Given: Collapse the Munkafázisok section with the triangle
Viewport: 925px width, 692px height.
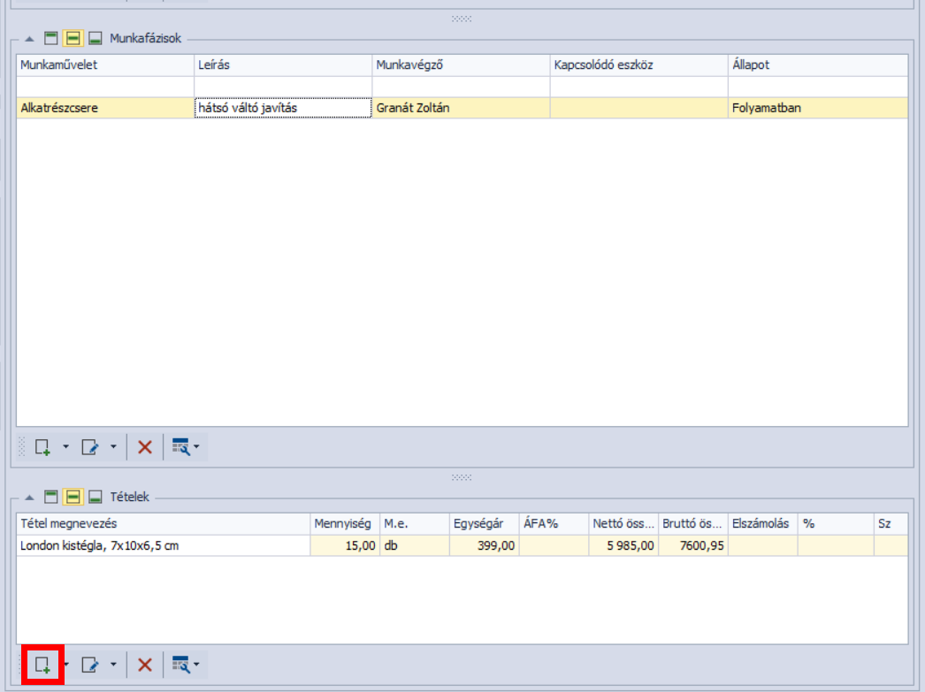Looking at the screenshot, I should click(x=29, y=39).
